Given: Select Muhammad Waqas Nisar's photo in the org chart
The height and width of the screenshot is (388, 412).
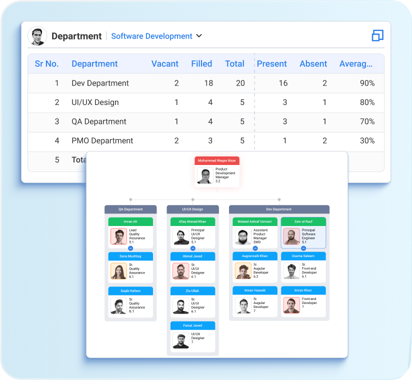Looking at the screenshot, I should 204,174.
